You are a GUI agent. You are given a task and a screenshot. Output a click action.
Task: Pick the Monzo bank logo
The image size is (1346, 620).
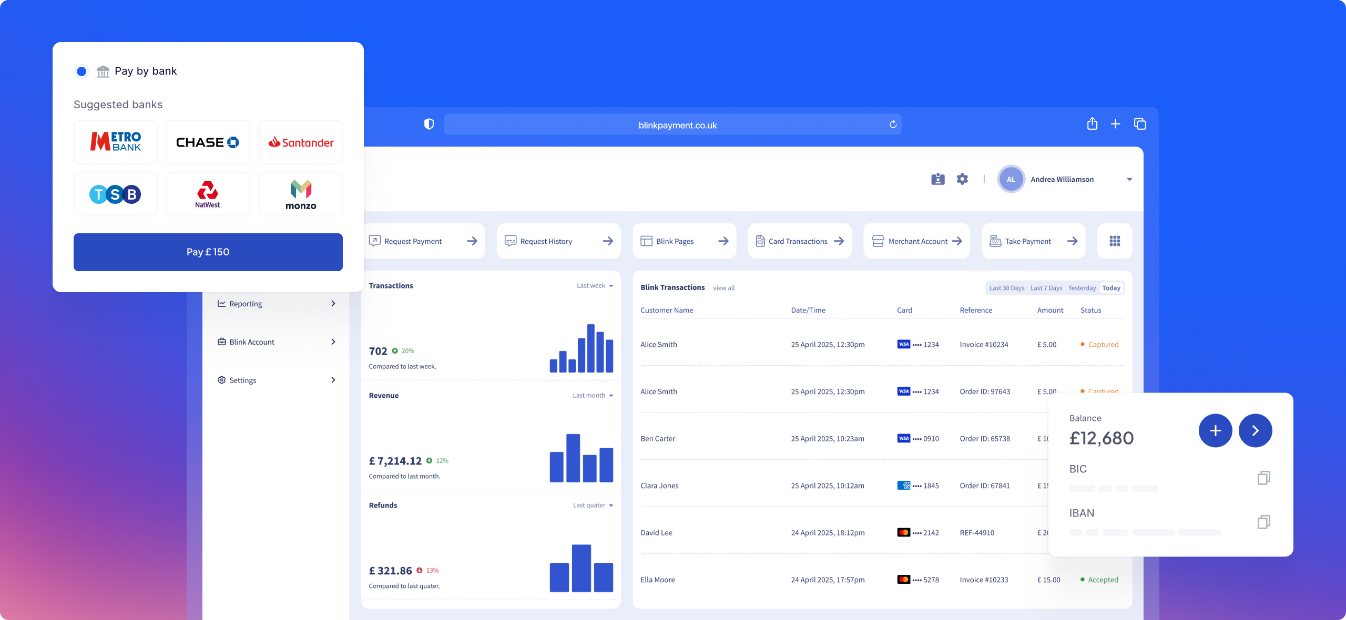pos(301,194)
